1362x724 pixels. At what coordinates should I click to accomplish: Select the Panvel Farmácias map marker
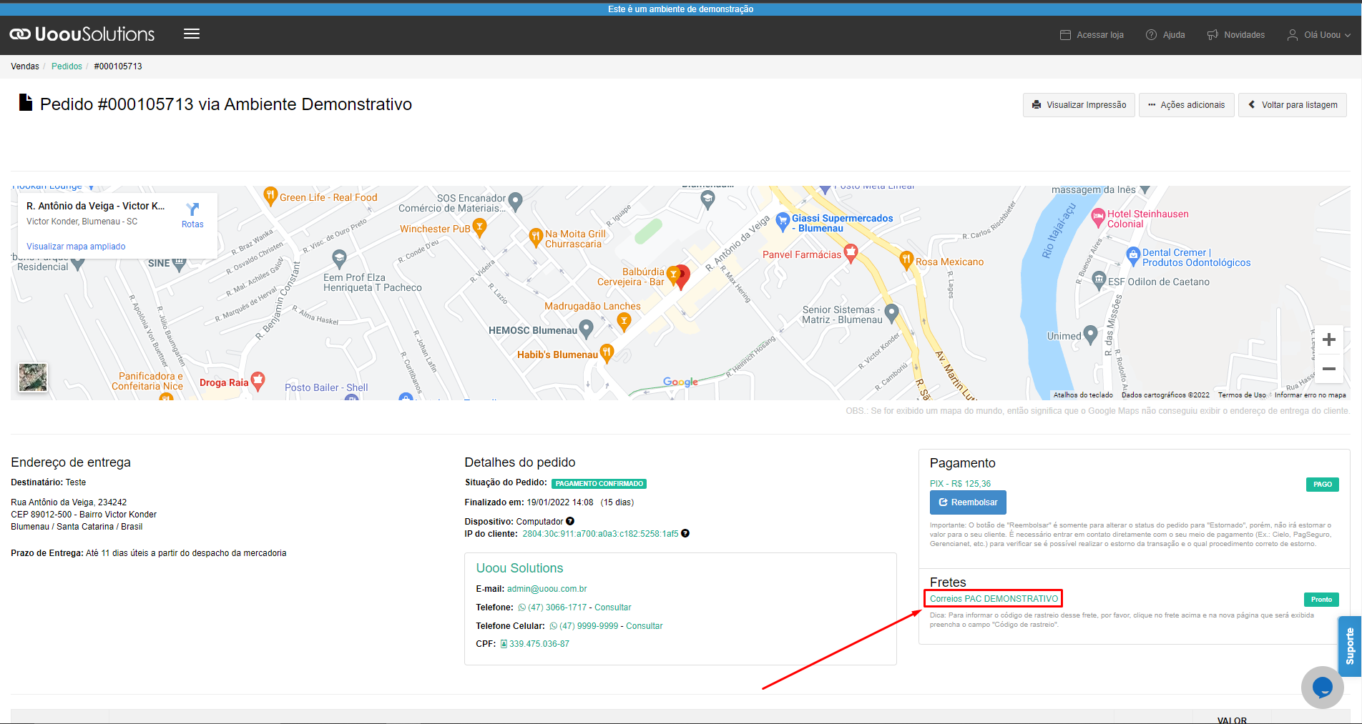[x=851, y=252]
